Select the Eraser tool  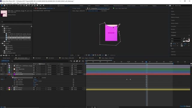37,5
